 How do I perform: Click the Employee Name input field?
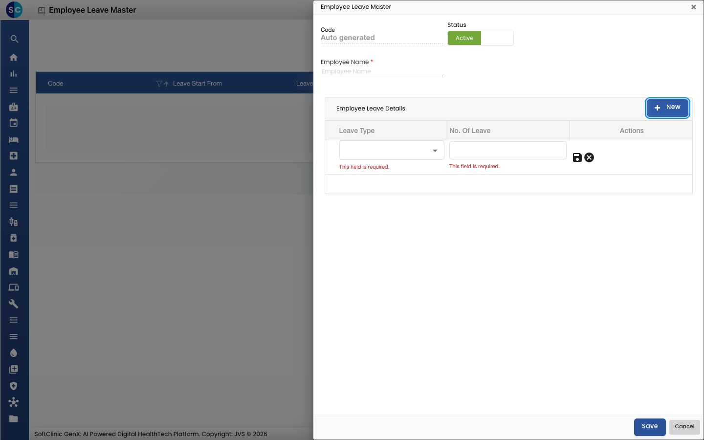(381, 71)
